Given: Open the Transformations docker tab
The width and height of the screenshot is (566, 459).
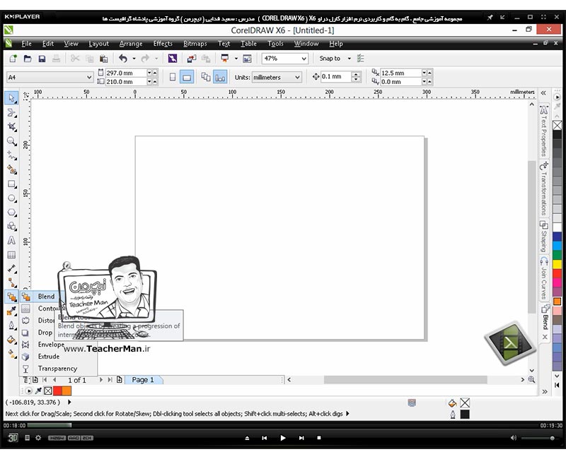Looking at the screenshot, I should click(544, 189).
